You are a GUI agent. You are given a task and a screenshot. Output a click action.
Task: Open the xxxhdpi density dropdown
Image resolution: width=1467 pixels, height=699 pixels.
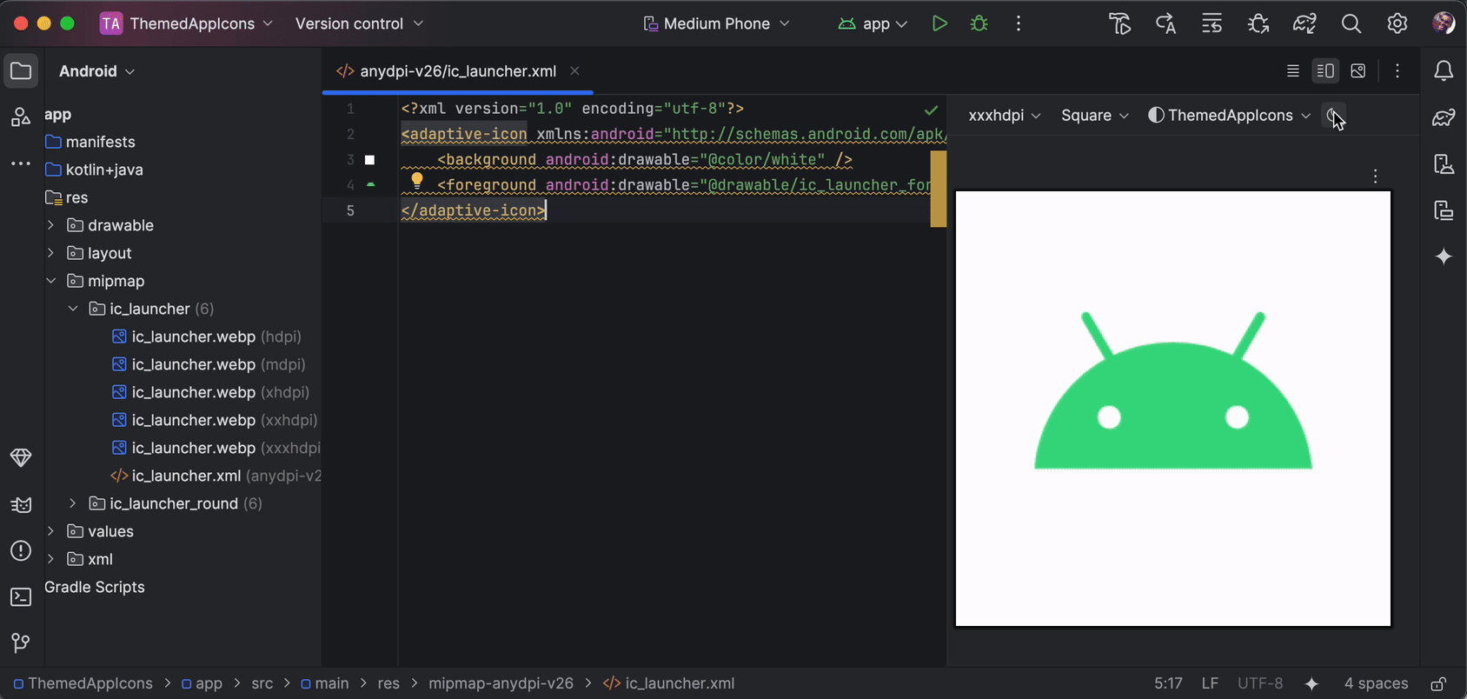(x=1005, y=116)
